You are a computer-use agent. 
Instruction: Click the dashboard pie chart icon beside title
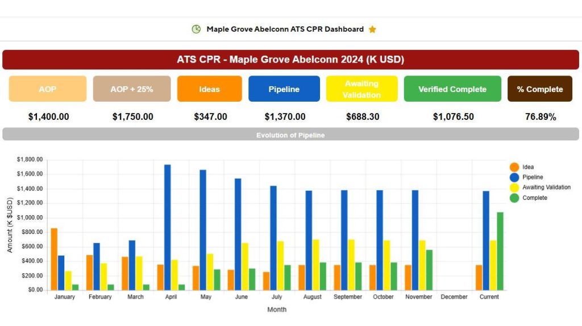196,29
